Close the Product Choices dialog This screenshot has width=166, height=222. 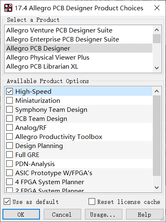[x=157, y=8]
